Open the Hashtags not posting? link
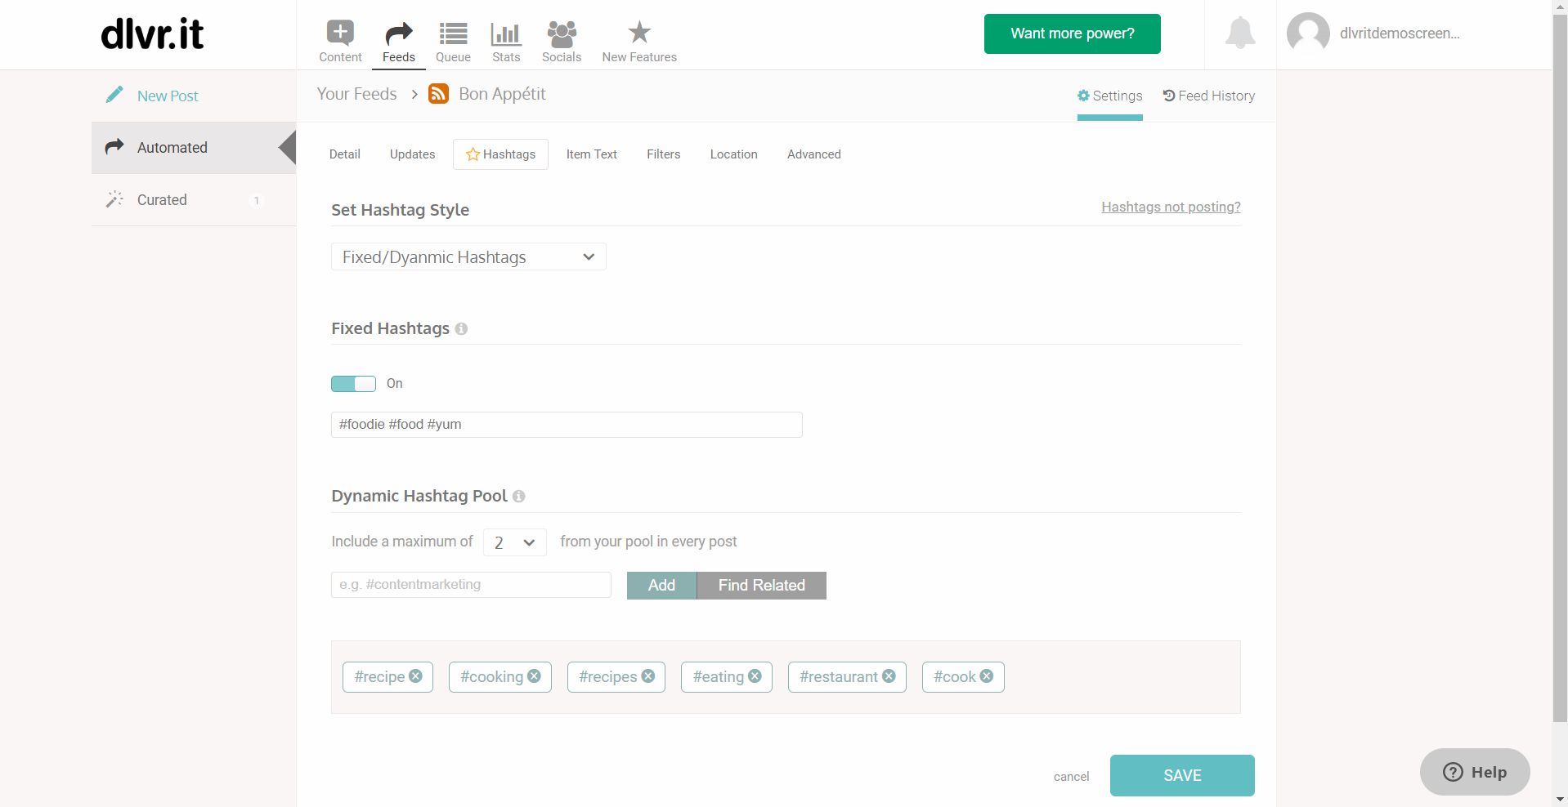This screenshot has width=1568, height=807. coord(1171,207)
